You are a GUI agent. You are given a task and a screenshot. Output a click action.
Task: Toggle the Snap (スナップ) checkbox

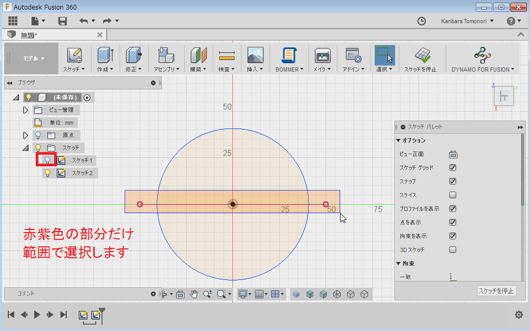pos(452,181)
